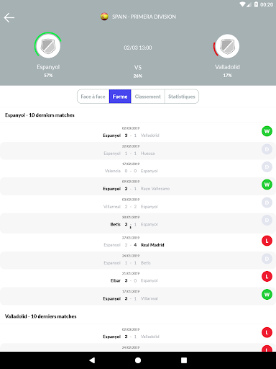Select the Forme tab

click(x=120, y=97)
